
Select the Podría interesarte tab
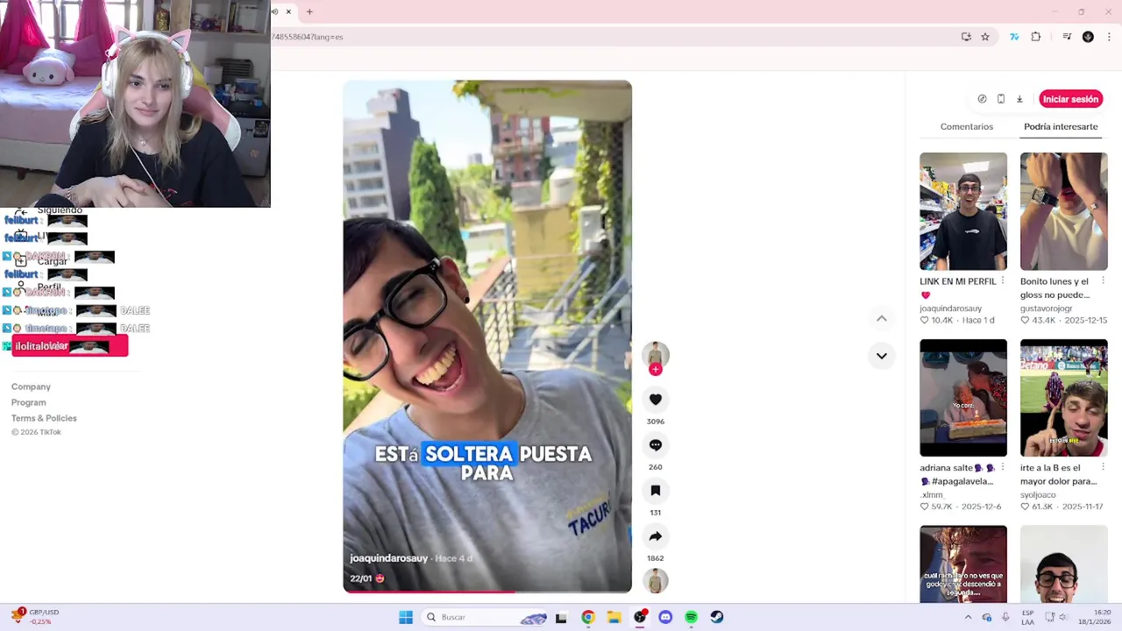[x=1061, y=126]
